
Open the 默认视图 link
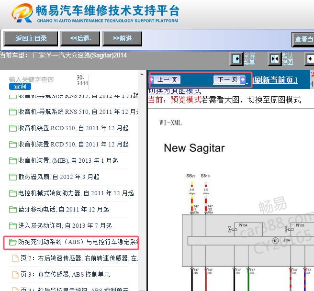tap(287, 59)
